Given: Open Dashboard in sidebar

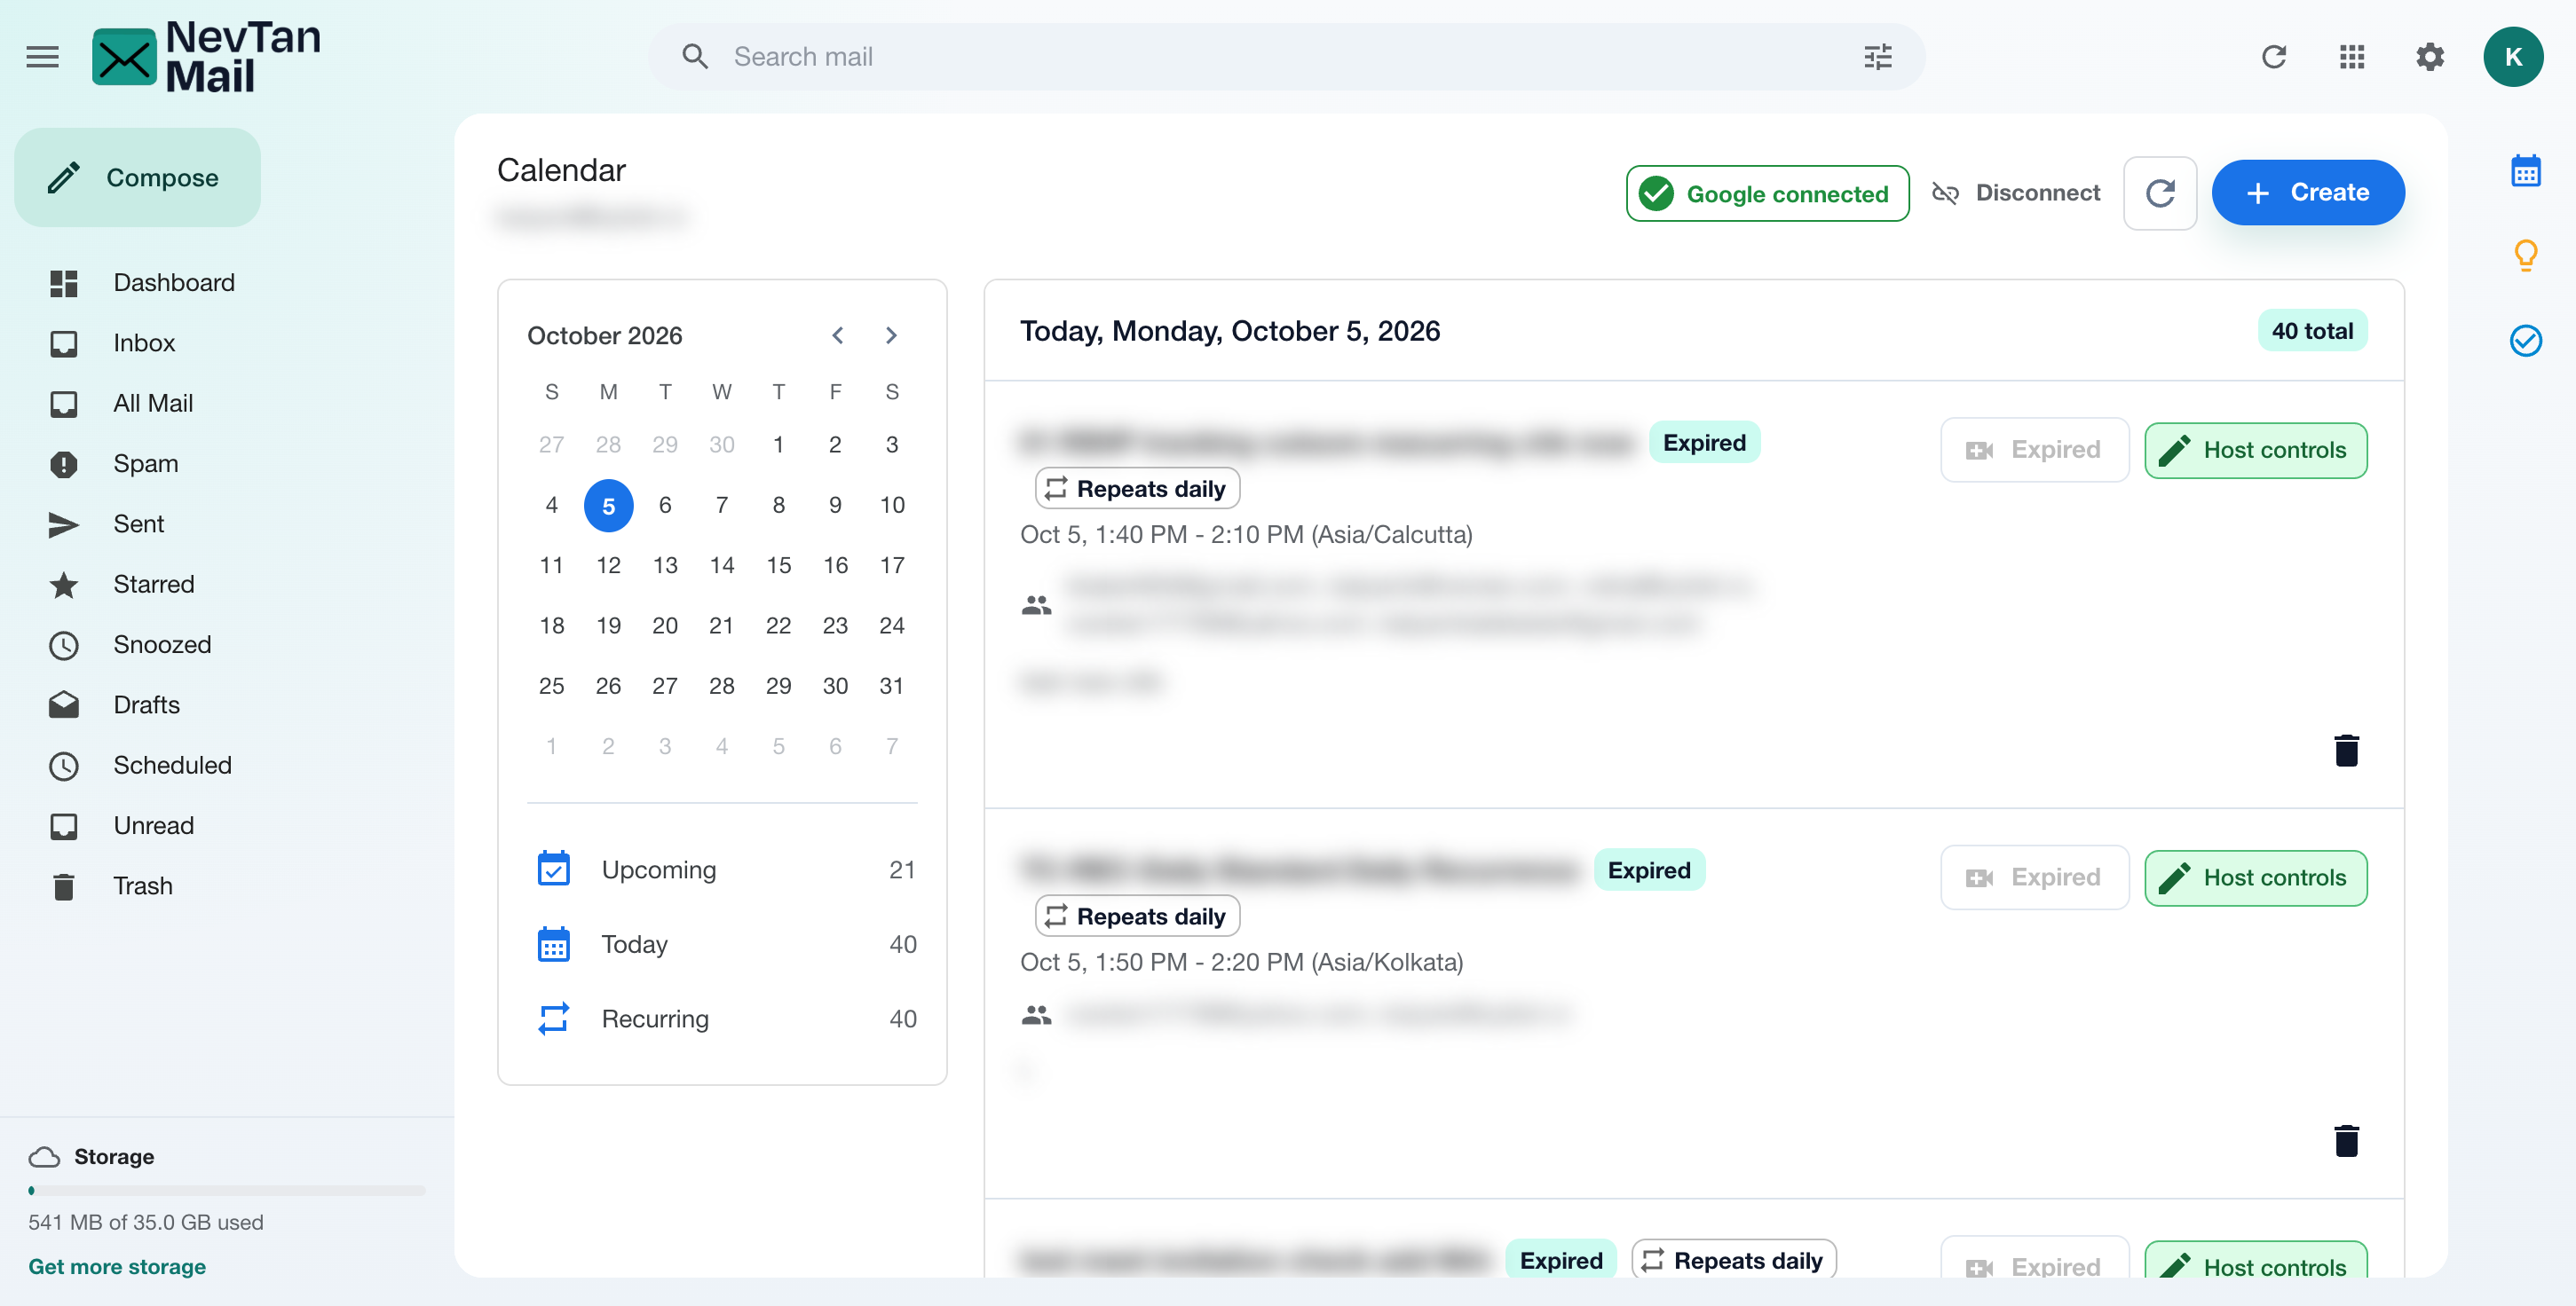Looking at the screenshot, I should tap(173, 283).
